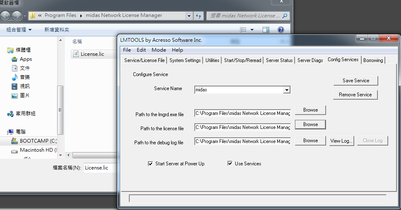Open the address bar history dropdown
The width and height of the screenshot is (401, 210).
click(189, 16)
